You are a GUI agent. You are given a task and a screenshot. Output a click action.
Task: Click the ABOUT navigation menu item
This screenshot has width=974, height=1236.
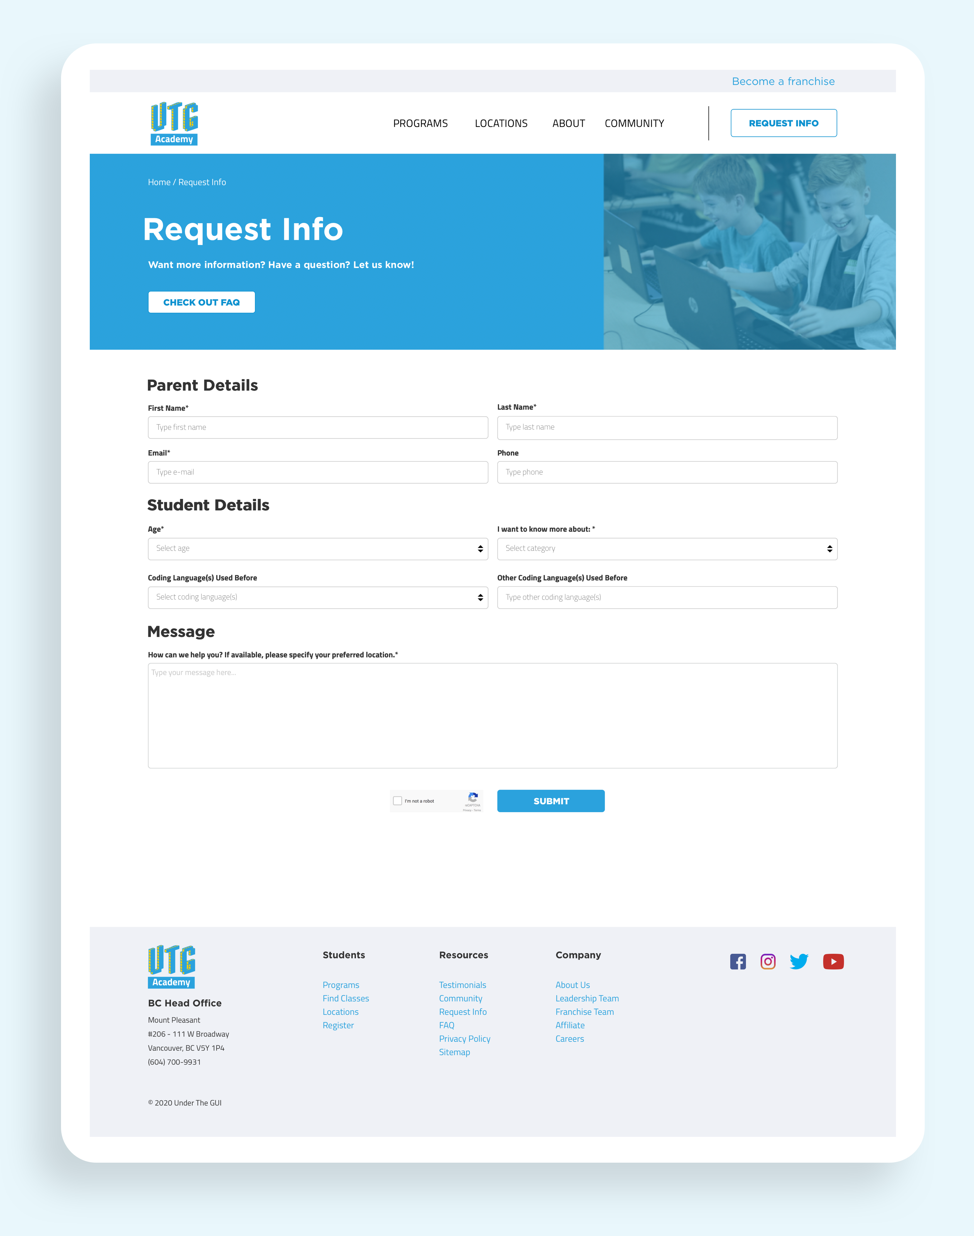click(568, 122)
